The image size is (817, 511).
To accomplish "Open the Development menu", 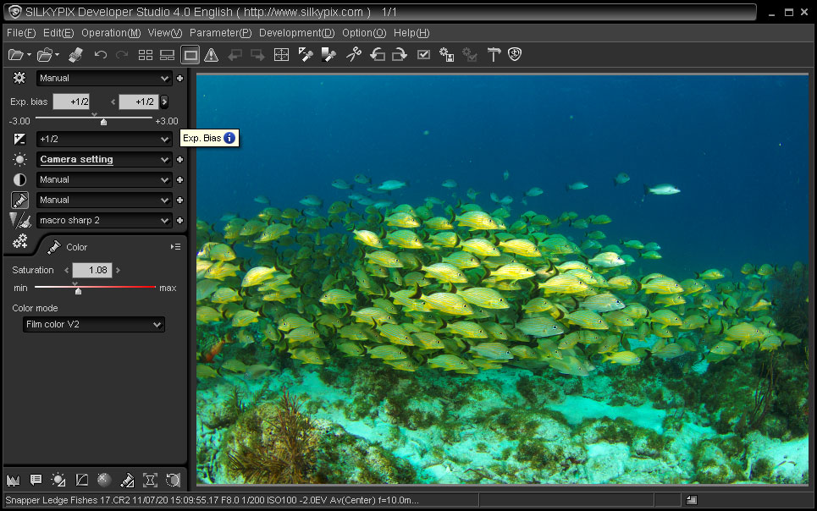I will click(296, 33).
